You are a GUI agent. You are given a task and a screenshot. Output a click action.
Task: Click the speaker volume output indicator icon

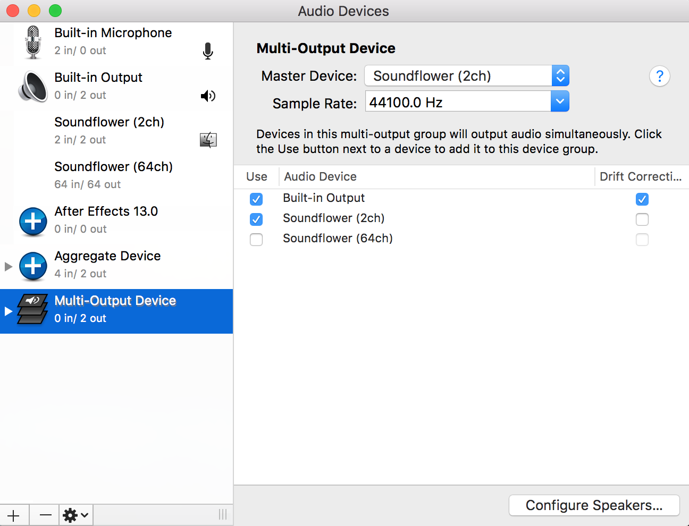click(x=208, y=96)
